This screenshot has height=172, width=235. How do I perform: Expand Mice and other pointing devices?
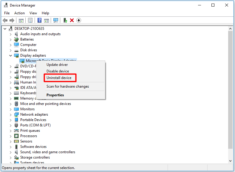[10, 104]
